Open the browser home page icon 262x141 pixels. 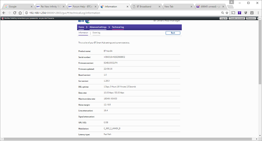tap(20, 13)
